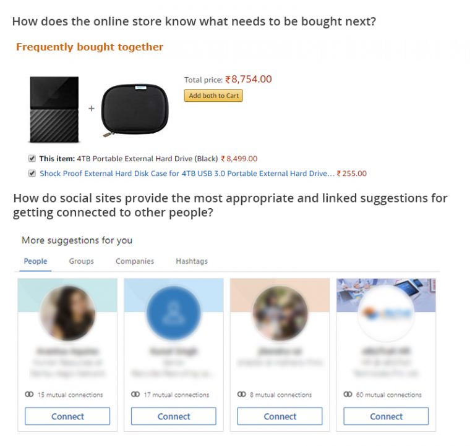Viewport: 475px width, 446px height.
Task: Open the Shock Proof External Hard Disk Case link
Action: pos(187,174)
